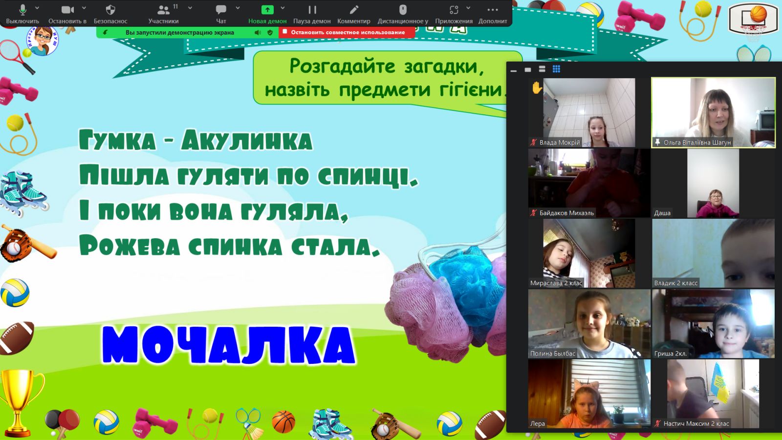Expand the arrow next to the microphone
Viewport: 782px width, 440px height.
37,8
